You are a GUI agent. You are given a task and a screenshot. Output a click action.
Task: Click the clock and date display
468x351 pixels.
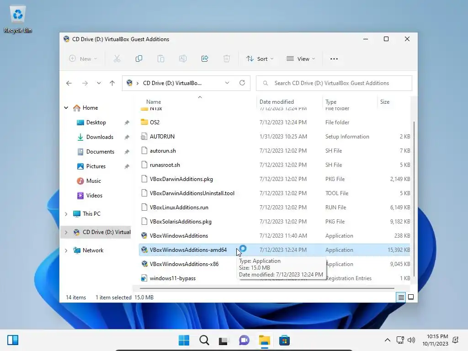435,340
